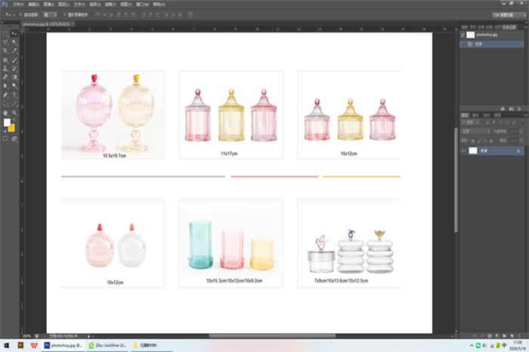
Task: Select the Gradient tool
Action: [x=14, y=77]
